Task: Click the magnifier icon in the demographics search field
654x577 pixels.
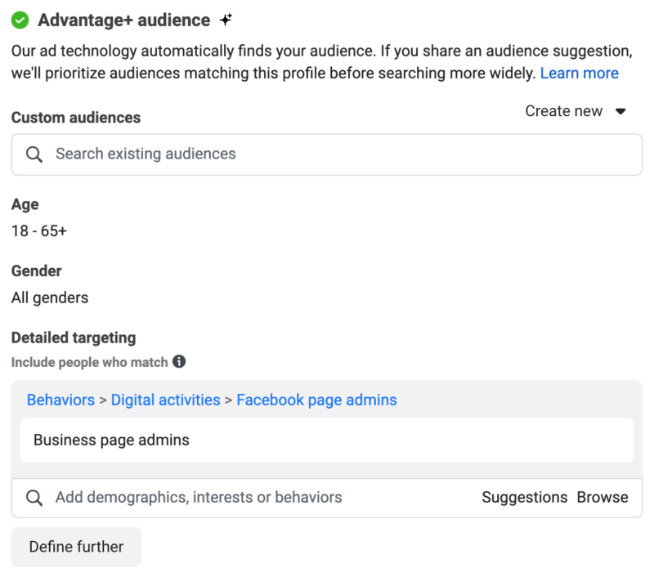Action: coord(34,498)
